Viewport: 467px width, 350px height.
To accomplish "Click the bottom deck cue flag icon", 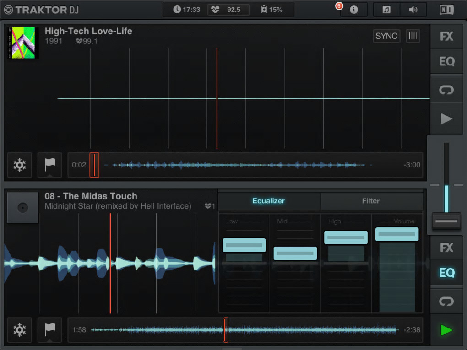I will (50, 330).
